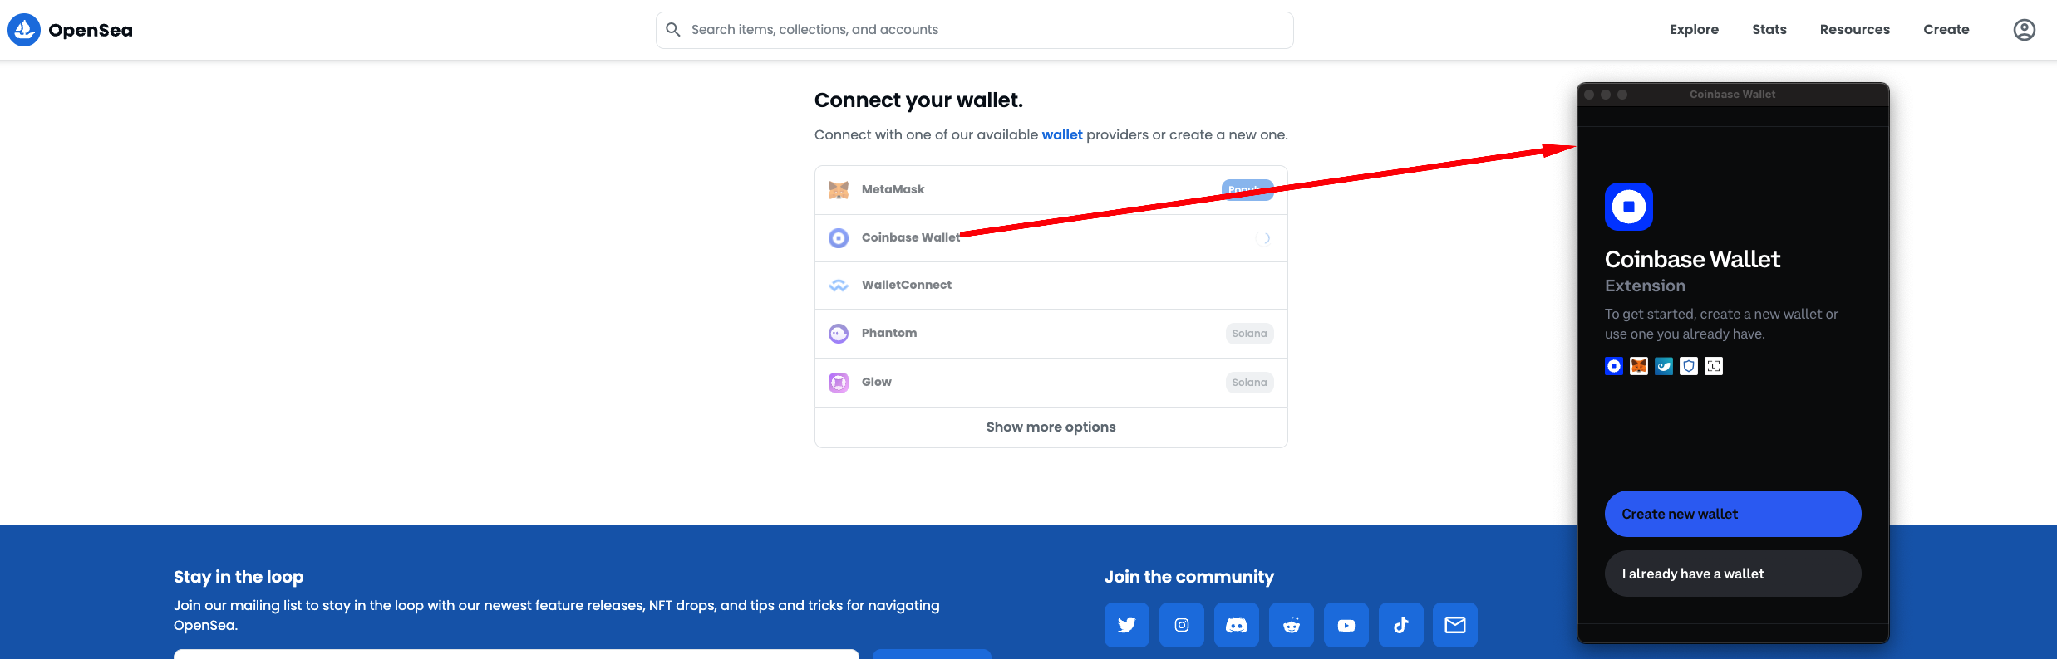This screenshot has width=2057, height=659.
Task: Follow the blue "wallet" link
Action: 1062,134
